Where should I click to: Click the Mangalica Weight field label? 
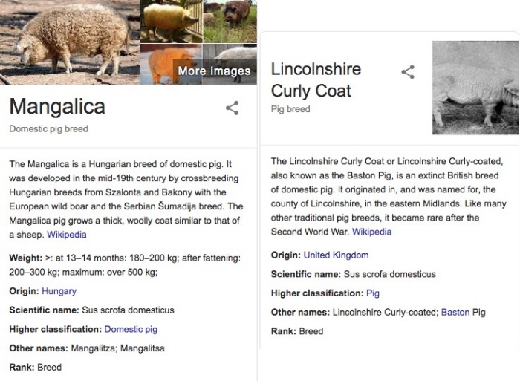click(26, 258)
